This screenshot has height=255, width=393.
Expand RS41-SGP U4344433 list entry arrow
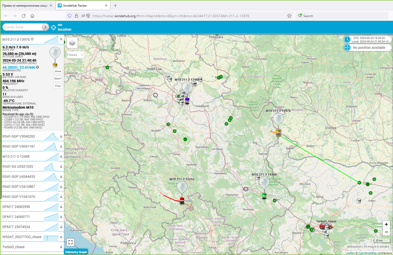61,177
